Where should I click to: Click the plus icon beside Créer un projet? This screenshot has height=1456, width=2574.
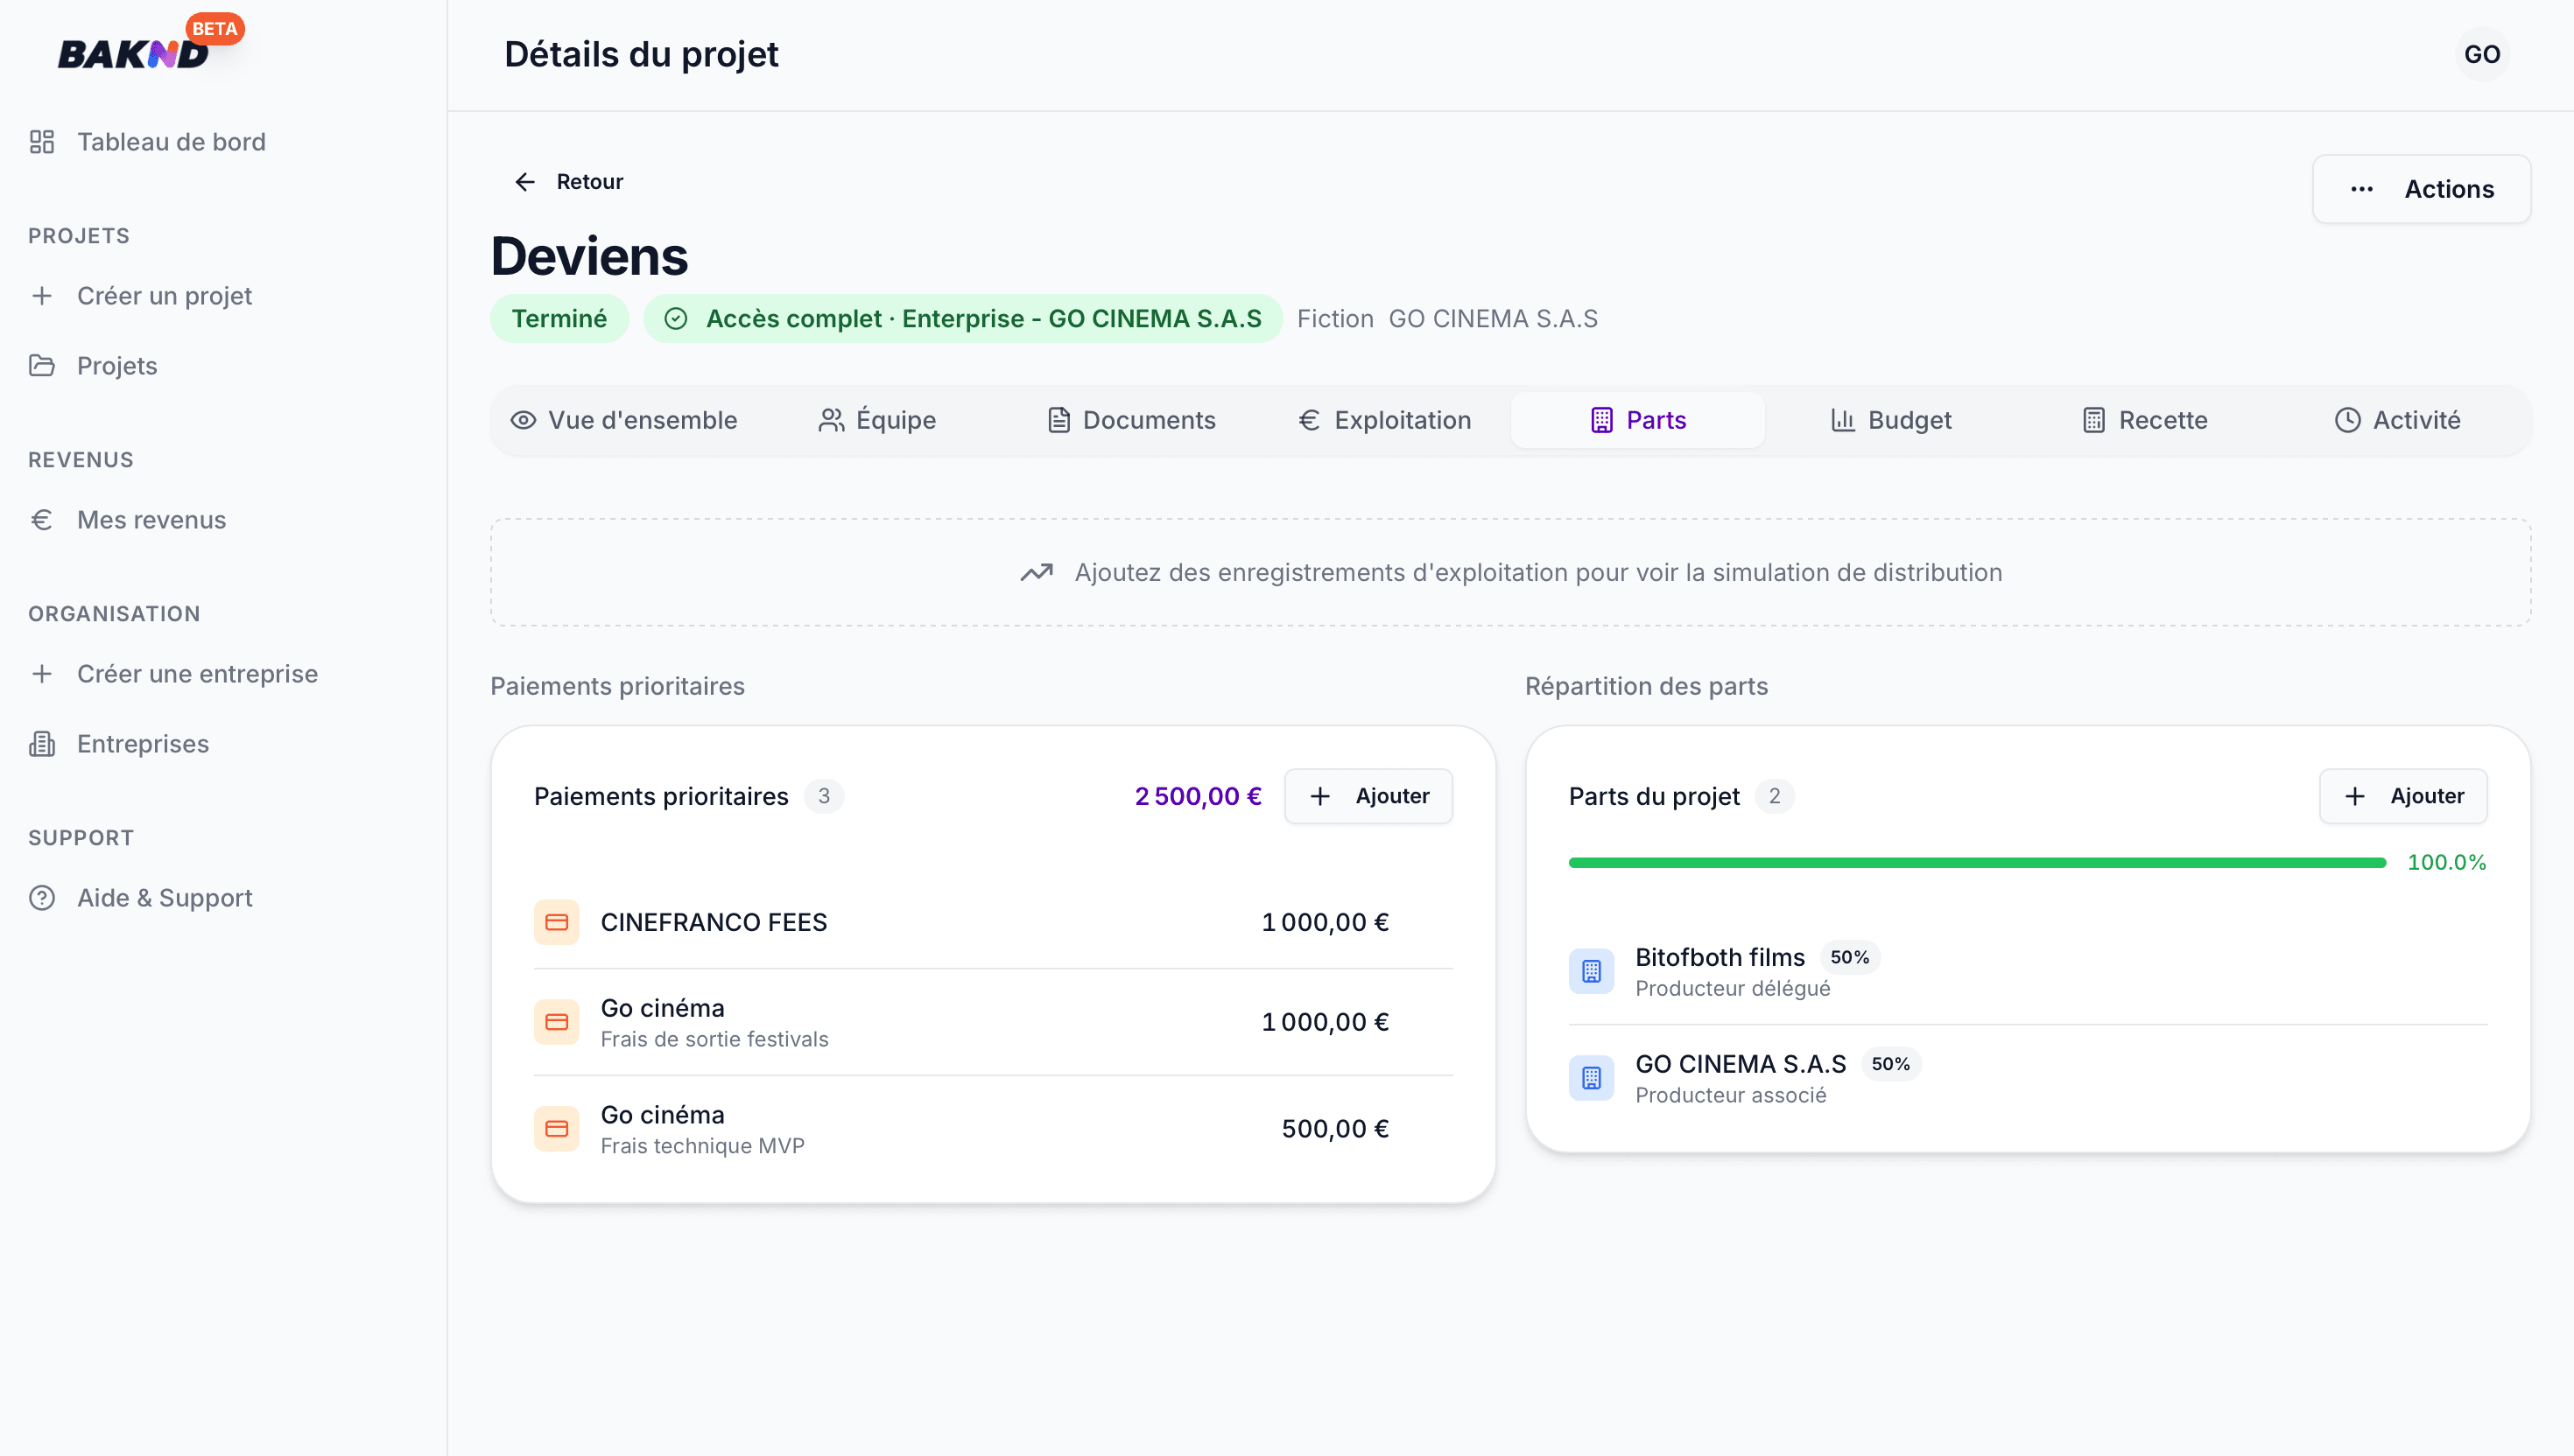(x=42, y=296)
